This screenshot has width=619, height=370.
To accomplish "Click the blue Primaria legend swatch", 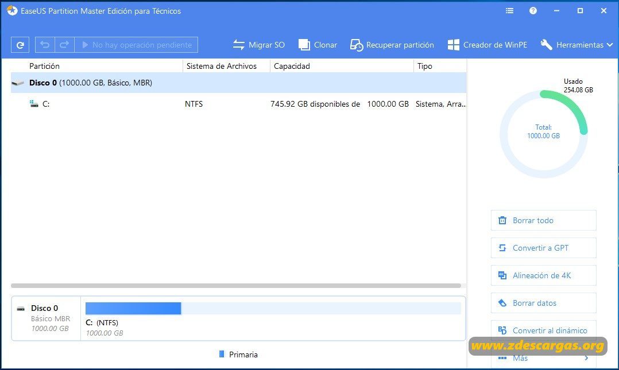I will [222, 354].
